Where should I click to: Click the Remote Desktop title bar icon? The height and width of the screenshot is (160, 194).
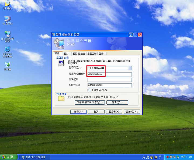coord(54,35)
